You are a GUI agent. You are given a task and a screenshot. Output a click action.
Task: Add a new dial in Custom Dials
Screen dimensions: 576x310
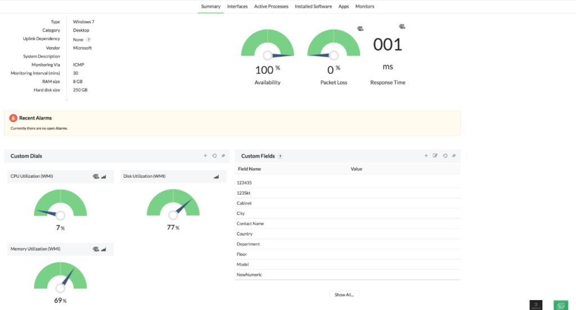point(205,156)
